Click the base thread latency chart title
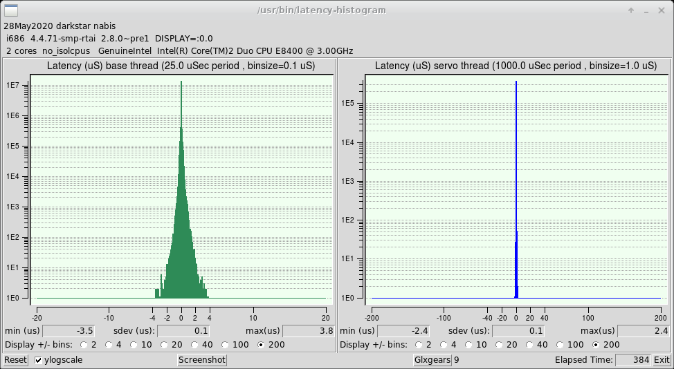Viewport: 674px width, 369px height. click(x=181, y=66)
